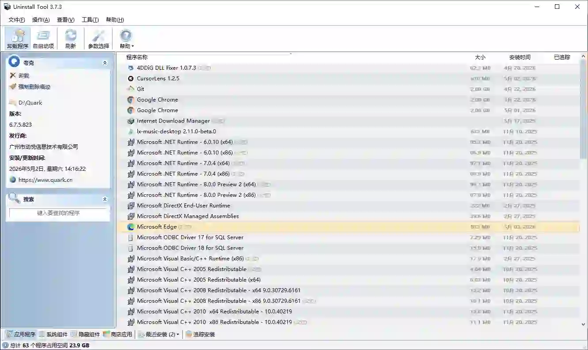
Task: Open the 最近安装 (2) dropdown
Action: tap(159, 335)
